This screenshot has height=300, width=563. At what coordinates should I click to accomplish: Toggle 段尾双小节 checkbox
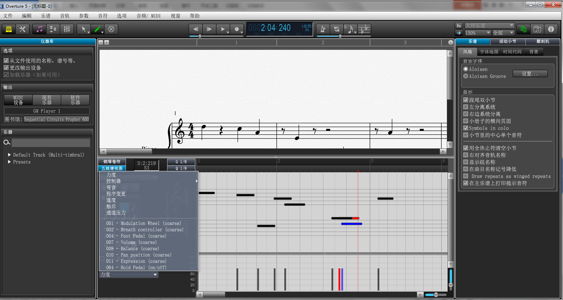pyautogui.click(x=466, y=100)
